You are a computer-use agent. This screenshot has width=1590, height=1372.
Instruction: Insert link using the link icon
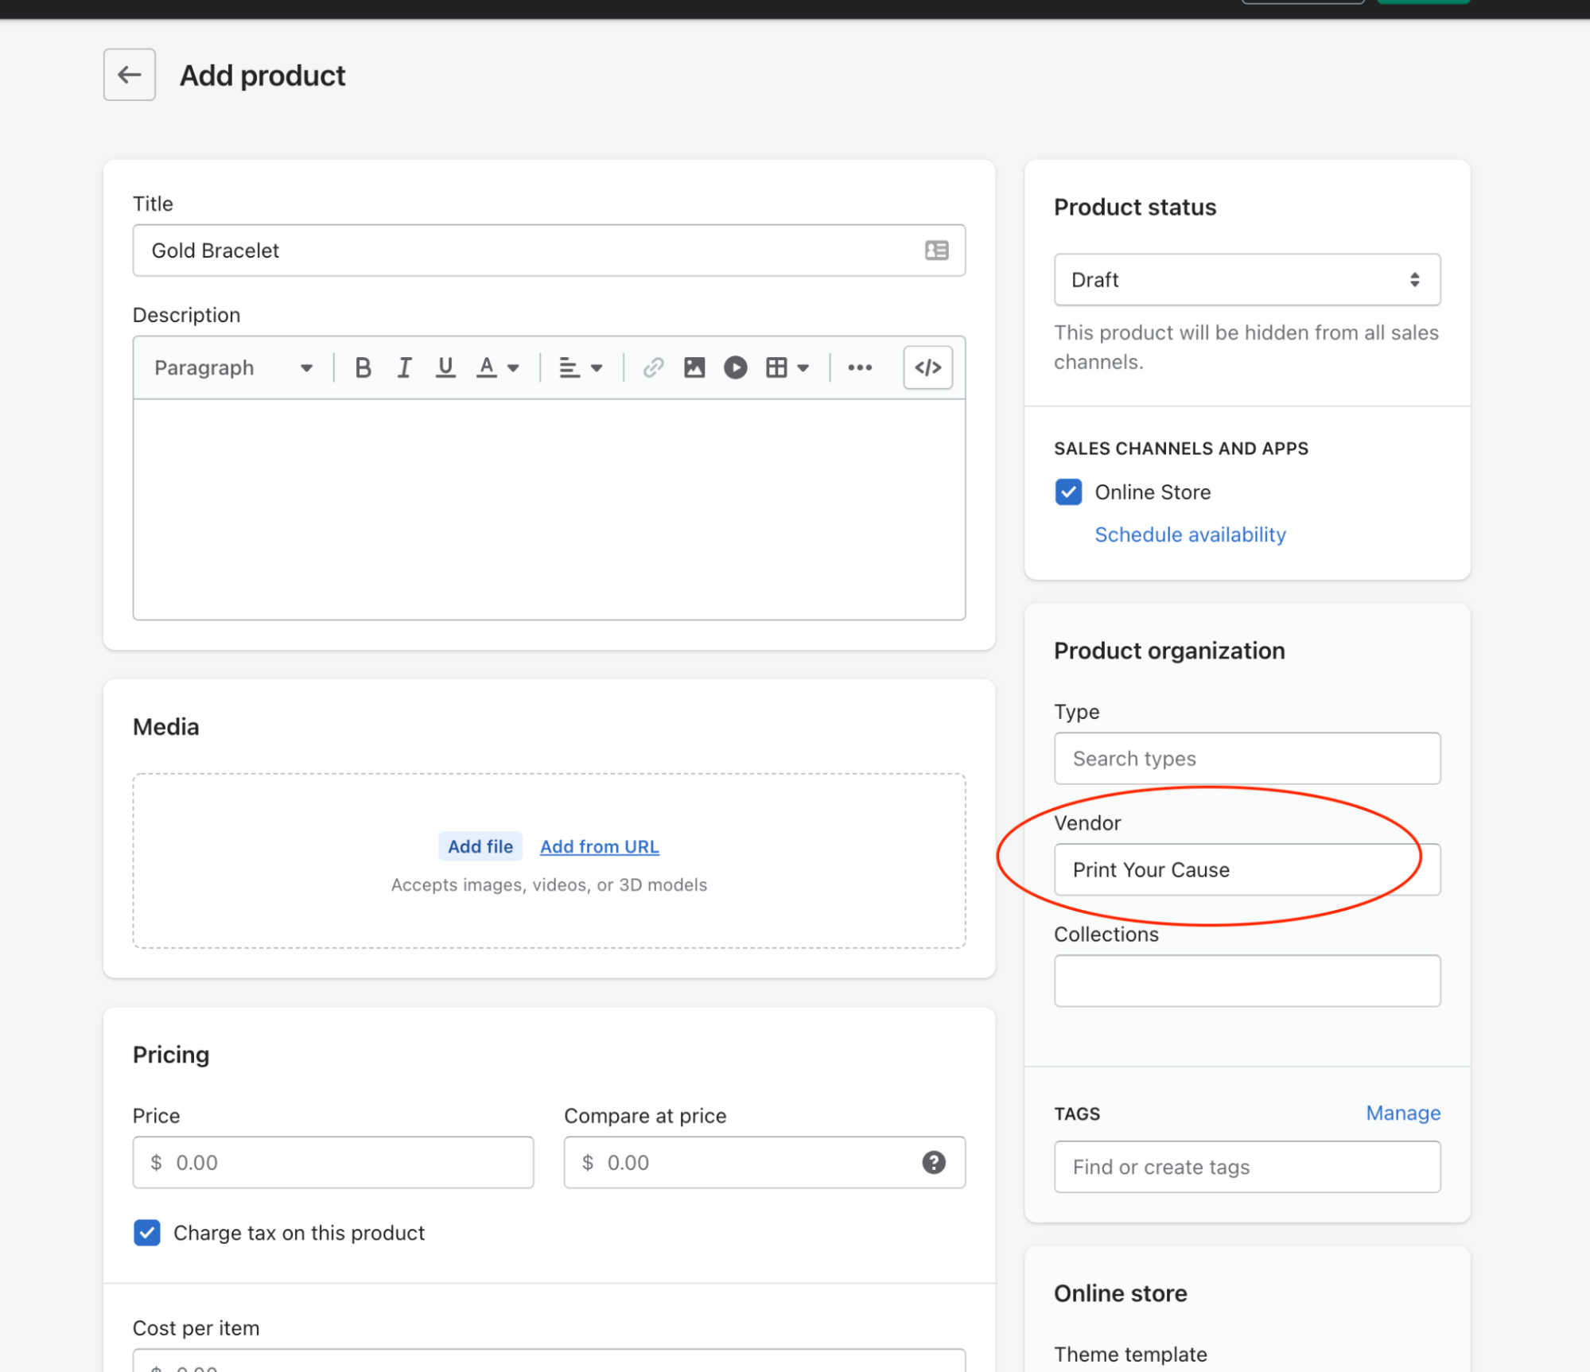[653, 367]
